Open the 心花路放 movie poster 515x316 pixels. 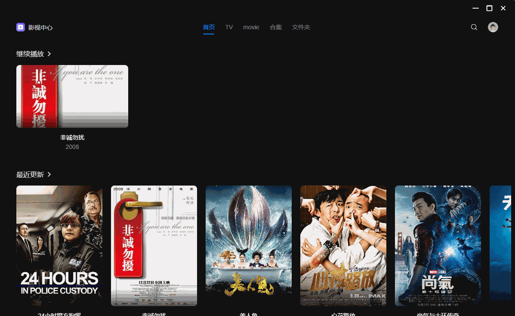[x=343, y=246]
